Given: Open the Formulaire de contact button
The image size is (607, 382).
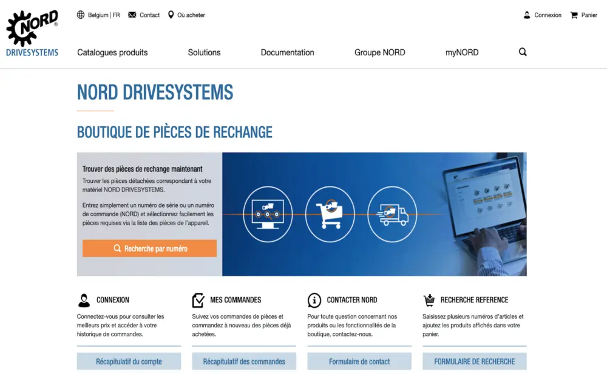Looking at the screenshot, I should 359,361.
